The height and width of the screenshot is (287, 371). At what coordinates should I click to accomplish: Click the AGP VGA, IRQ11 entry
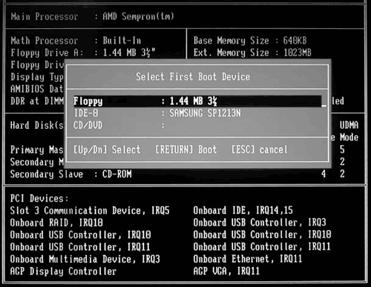pyautogui.click(x=226, y=271)
